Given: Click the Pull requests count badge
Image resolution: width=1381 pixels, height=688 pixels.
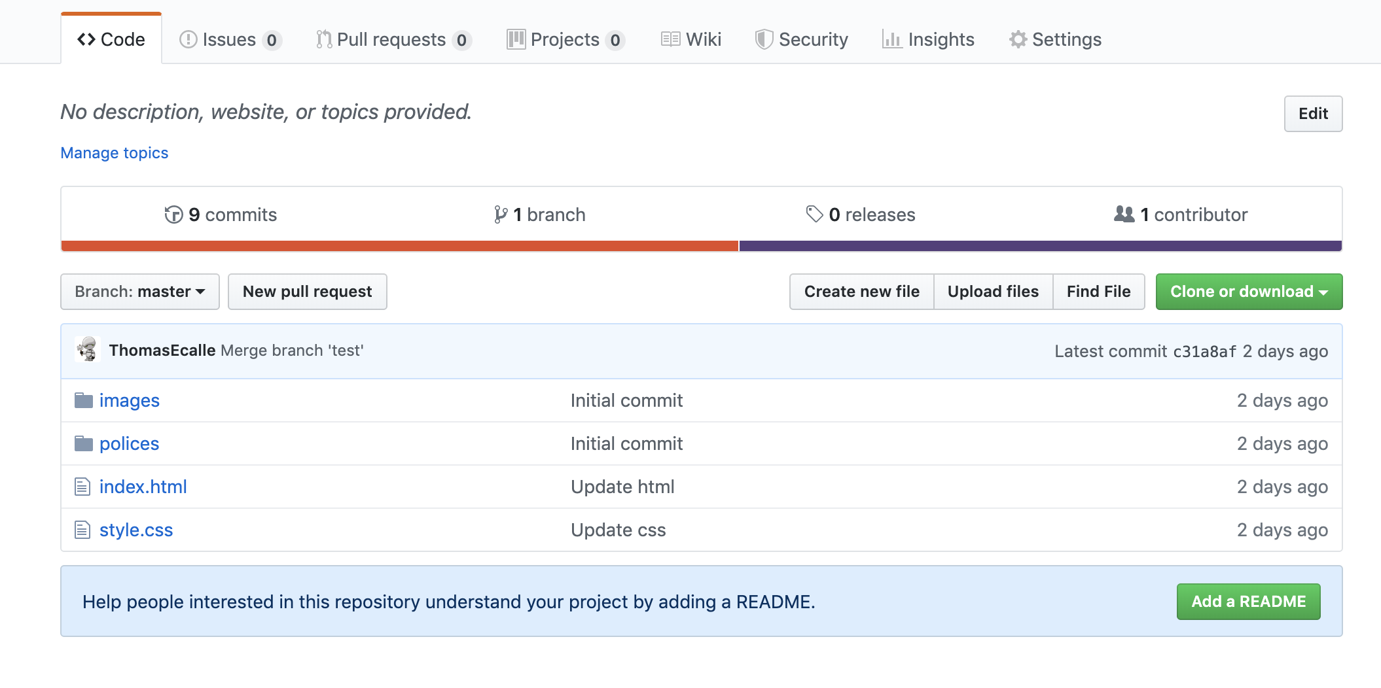Looking at the screenshot, I should (461, 41).
